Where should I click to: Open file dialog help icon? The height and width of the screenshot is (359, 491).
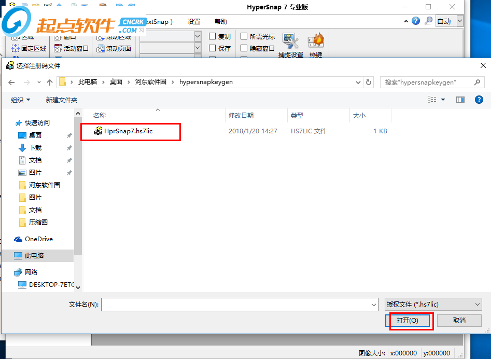[x=479, y=100]
